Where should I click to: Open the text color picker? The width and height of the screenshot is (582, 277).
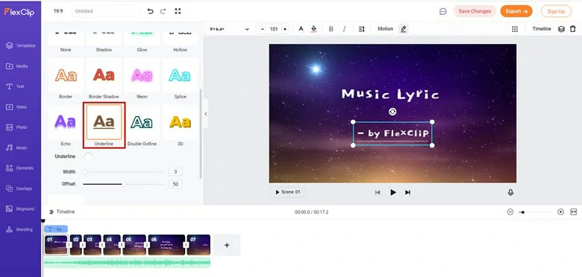point(301,29)
